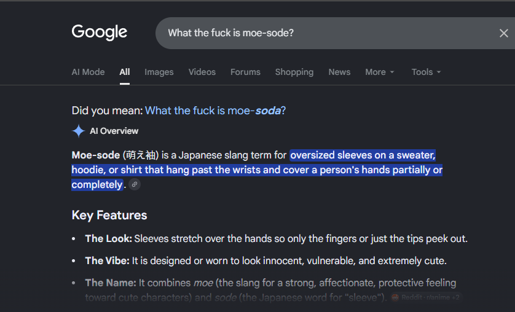Screen dimensions: 515x312
Task: Click the highlighted oversized sleeves definition text
Action: pyautogui.click(x=257, y=170)
